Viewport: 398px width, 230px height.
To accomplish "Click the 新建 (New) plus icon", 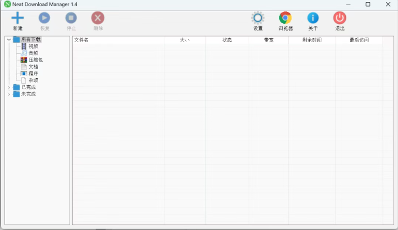I will [18, 19].
